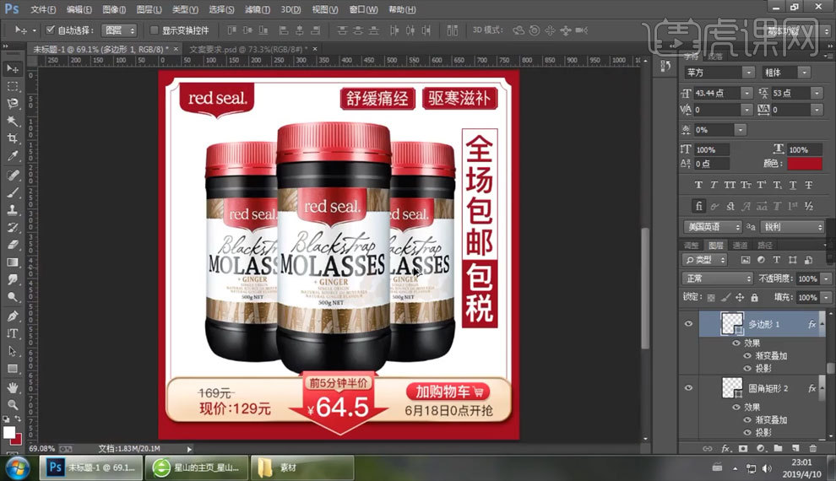Viewport: 836px width, 481px height.
Task: Click the Create new layer icon
Action: (x=795, y=448)
